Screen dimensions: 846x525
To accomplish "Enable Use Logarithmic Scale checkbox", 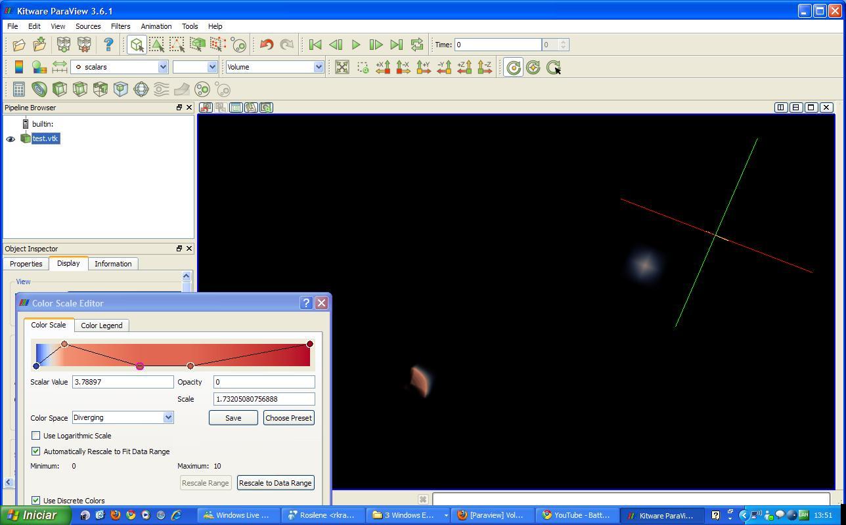I will 36,436.
